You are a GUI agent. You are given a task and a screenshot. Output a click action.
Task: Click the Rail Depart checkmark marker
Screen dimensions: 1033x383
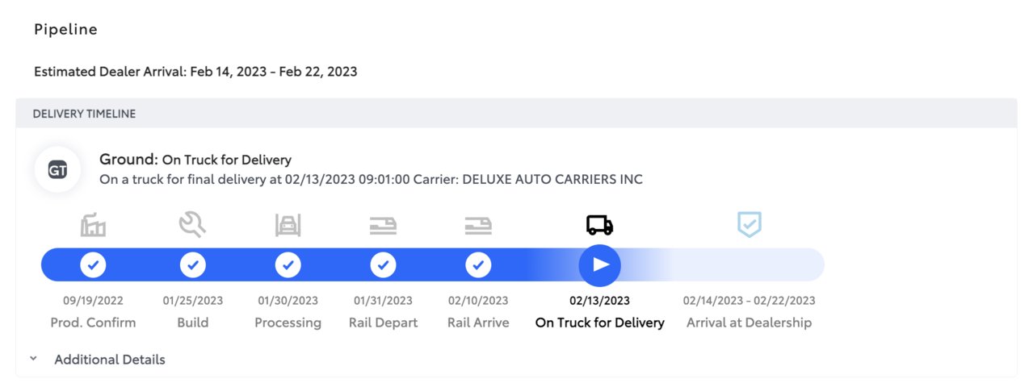[x=383, y=264]
